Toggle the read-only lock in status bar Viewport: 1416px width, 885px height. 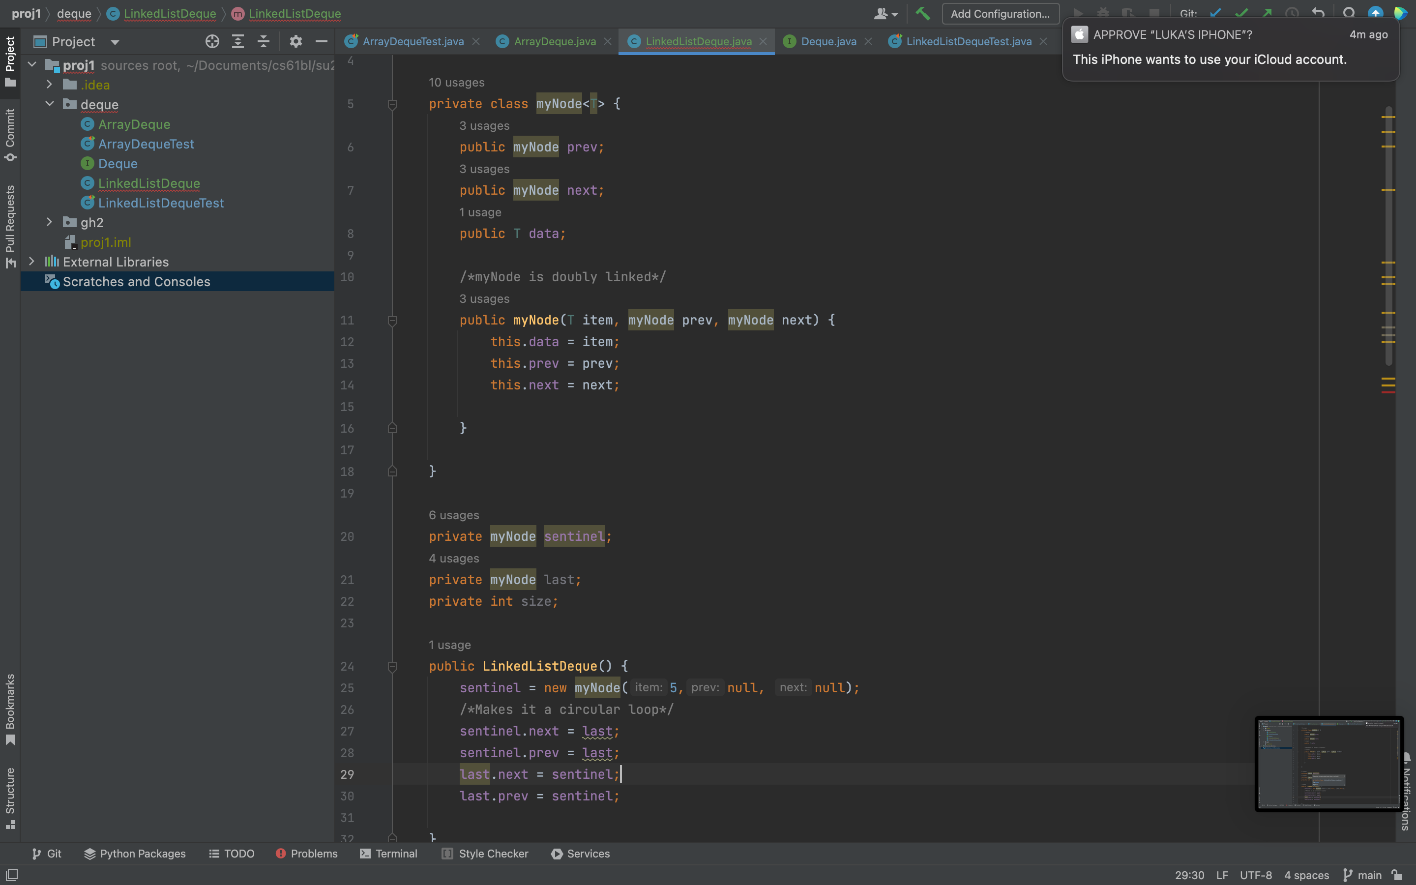1397,875
